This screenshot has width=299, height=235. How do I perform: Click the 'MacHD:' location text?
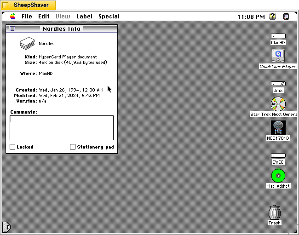47,74
